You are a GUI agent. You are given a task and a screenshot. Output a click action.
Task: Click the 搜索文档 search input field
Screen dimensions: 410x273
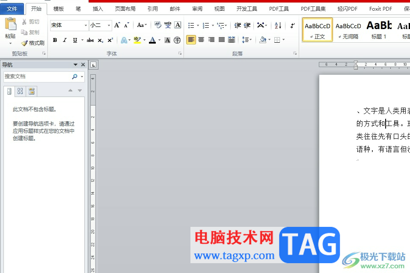coord(37,76)
